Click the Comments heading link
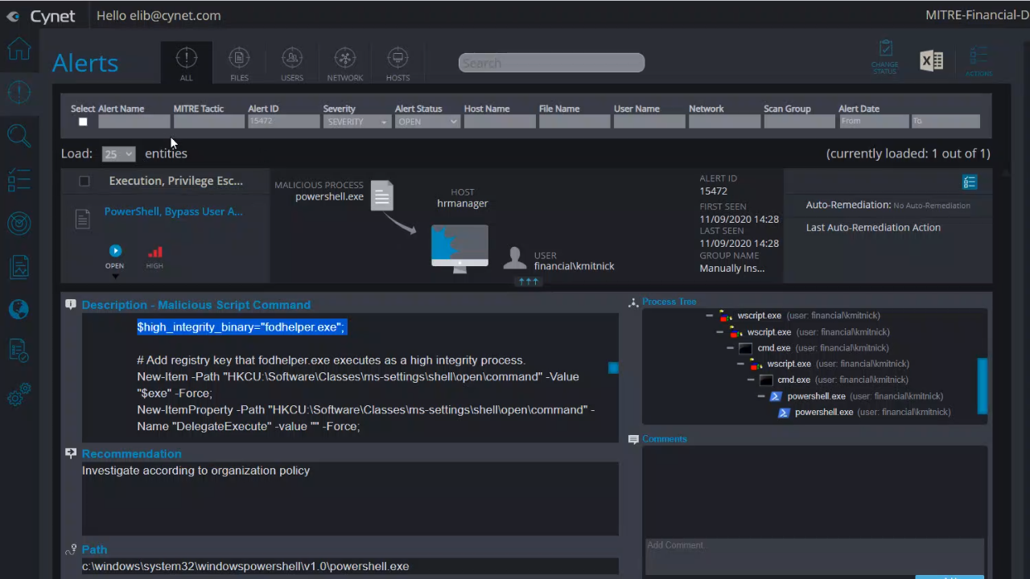The width and height of the screenshot is (1030, 579). click(665, 439)
